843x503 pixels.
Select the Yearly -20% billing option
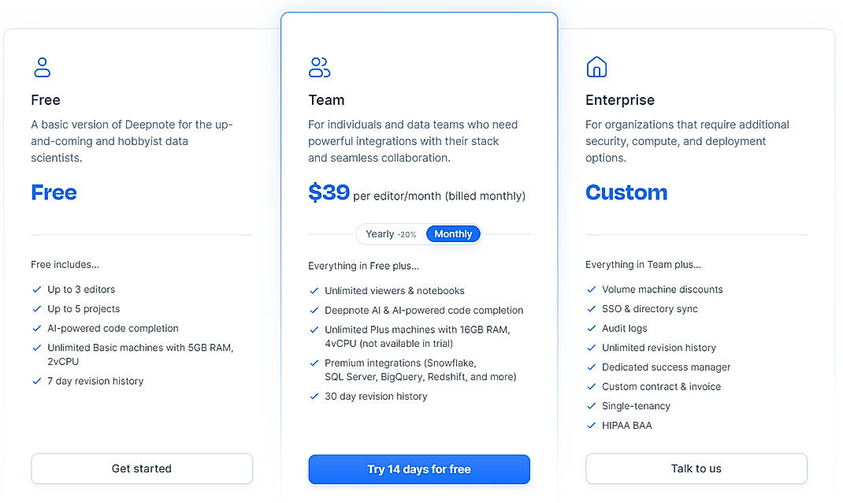tap(390, 233)
